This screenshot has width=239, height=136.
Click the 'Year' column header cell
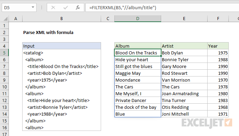click(218, 46)
